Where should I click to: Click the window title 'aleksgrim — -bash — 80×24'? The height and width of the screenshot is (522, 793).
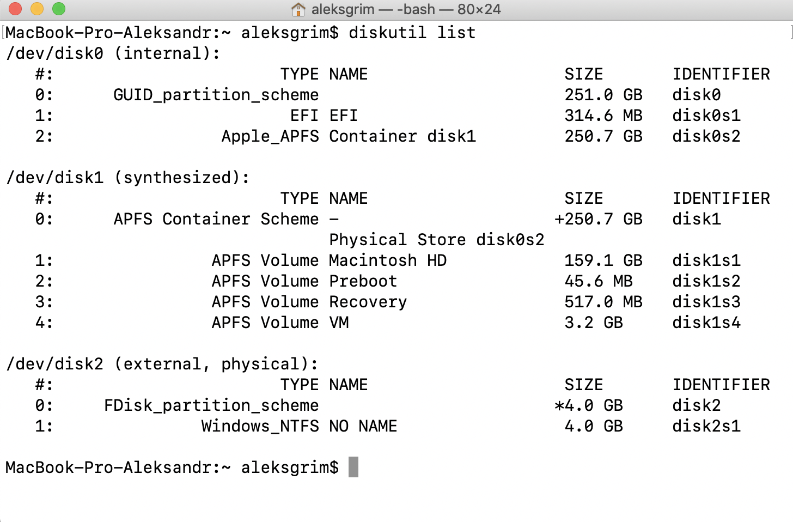(x=405, y=9)
